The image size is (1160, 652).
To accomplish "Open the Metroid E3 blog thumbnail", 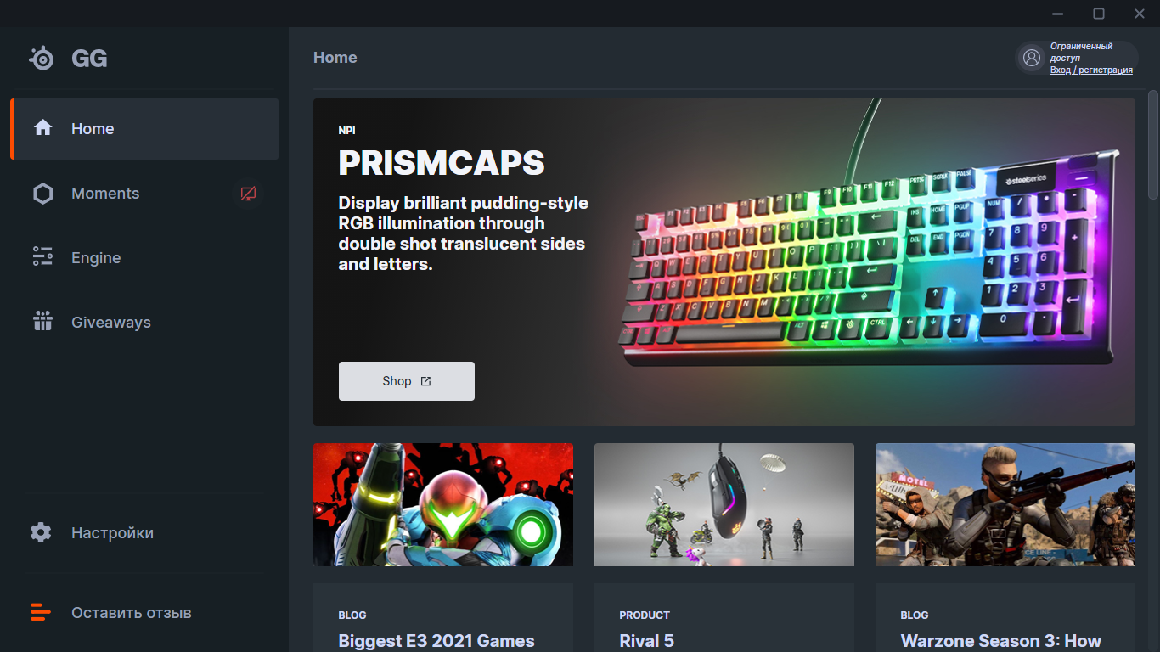I will pos(443,504).
